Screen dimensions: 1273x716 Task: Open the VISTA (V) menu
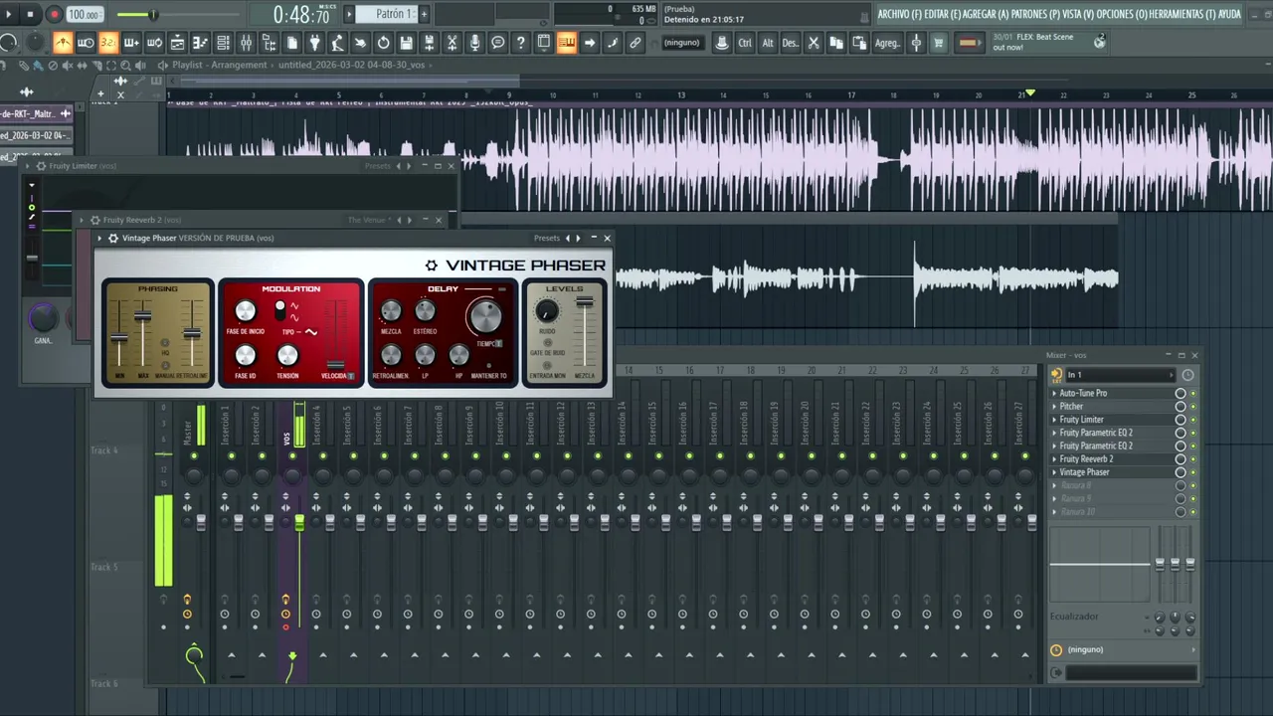click(1078, 14)
